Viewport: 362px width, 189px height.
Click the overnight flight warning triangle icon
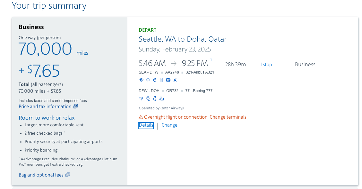[141, 117]
